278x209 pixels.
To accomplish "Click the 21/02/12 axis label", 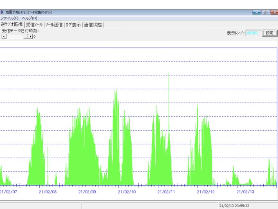I will [206, 192].
